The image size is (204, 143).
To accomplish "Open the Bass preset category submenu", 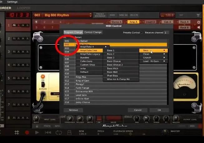I will 153,50.
